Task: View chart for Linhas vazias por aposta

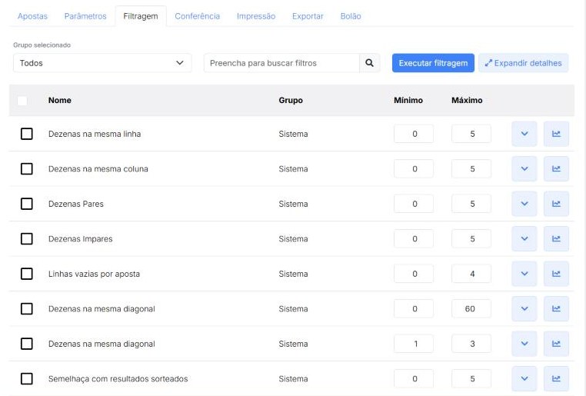Action: point(556,274)
